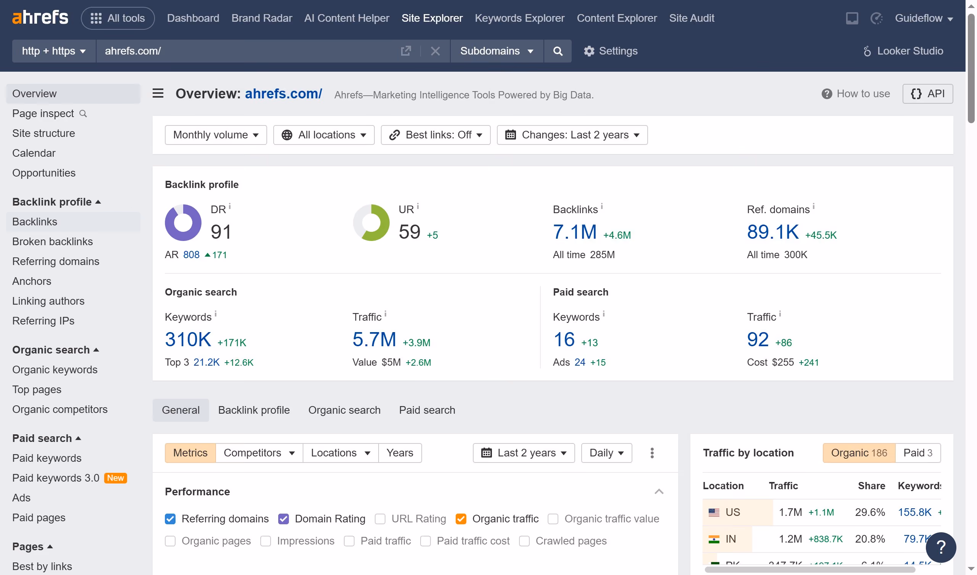
Task: Click Backlinks info icon
Action: tap(602, 206)
